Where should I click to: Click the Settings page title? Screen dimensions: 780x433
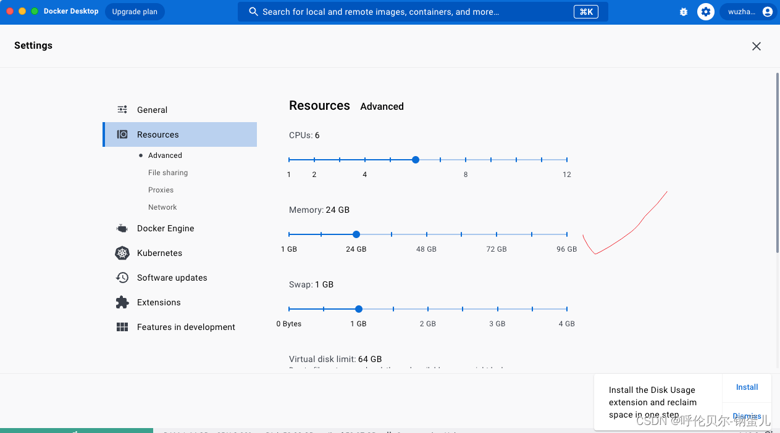33,46
